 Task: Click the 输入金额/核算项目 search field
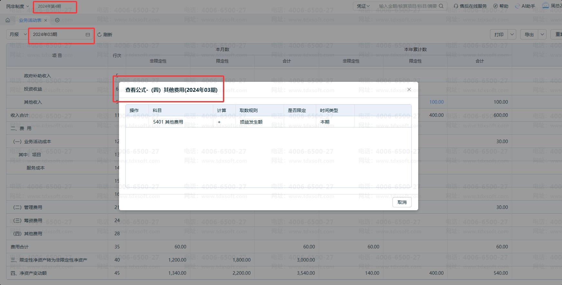(408, 6)
